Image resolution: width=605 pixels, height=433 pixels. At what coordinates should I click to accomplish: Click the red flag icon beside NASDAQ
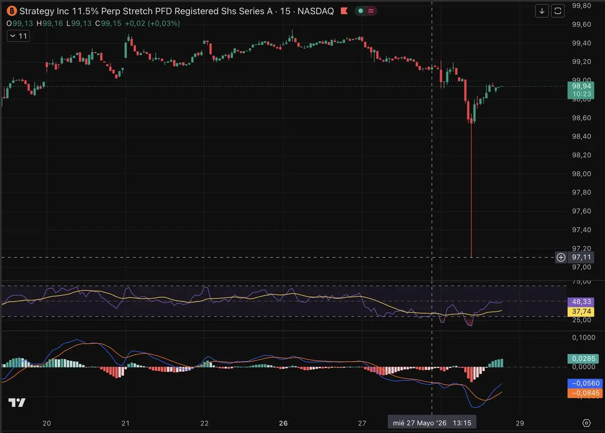click(x=344, y=11)
